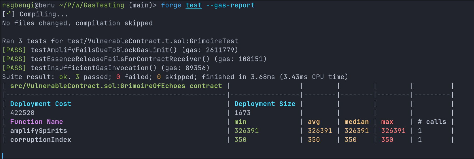
Task: Click the "--gas-report" flag
Action: pos(230,5)
